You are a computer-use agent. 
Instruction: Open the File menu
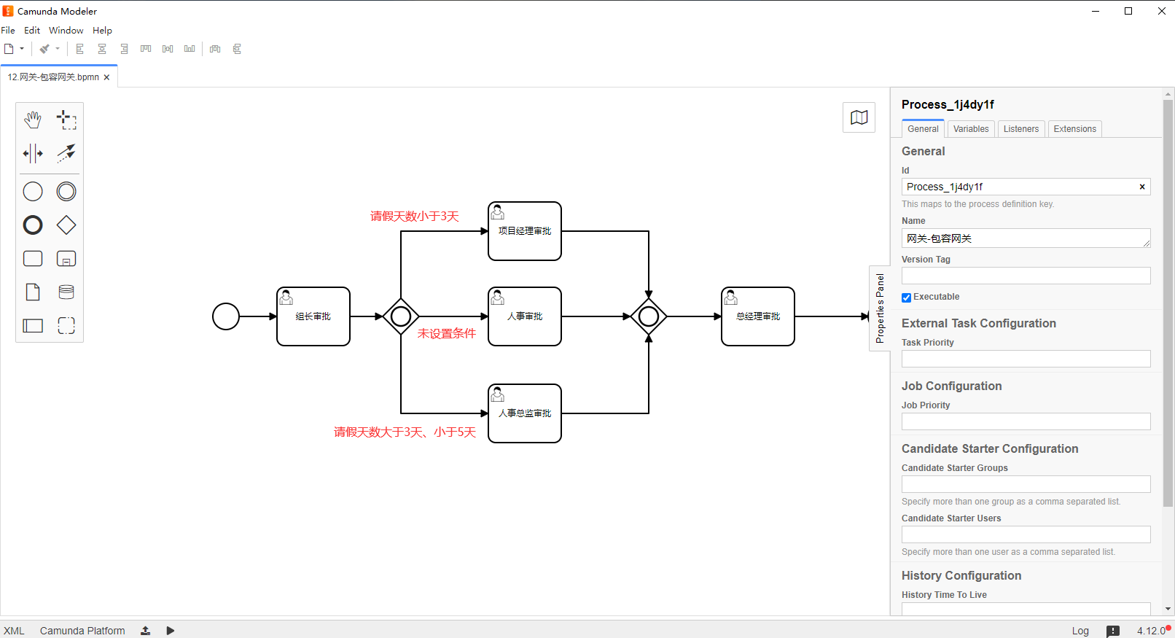8,31
